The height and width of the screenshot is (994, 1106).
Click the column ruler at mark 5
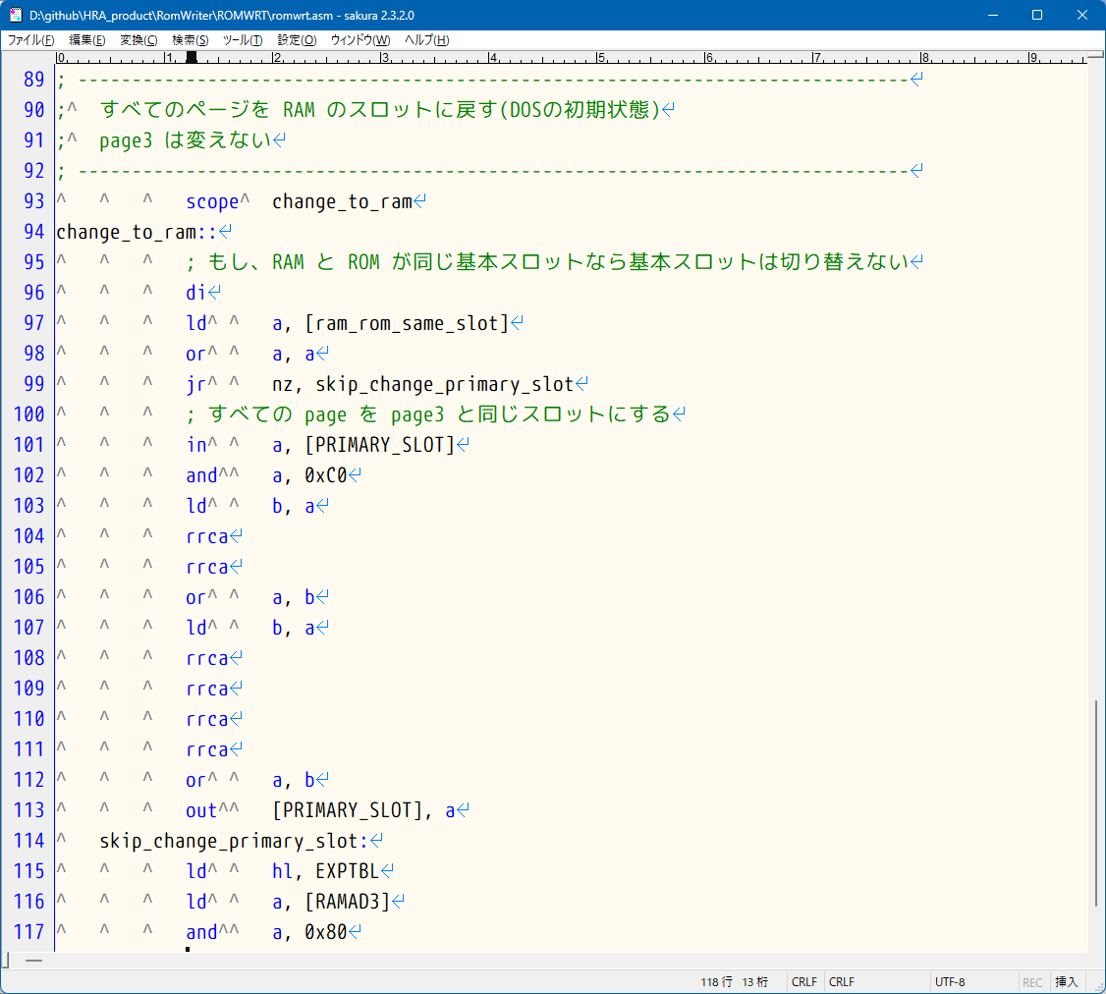pos(600,57)
